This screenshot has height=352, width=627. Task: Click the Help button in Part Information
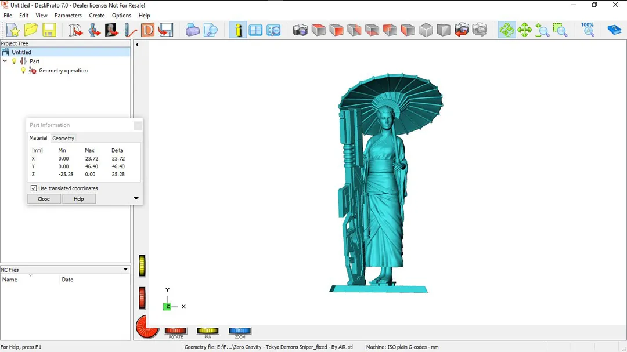click(79, 199)
